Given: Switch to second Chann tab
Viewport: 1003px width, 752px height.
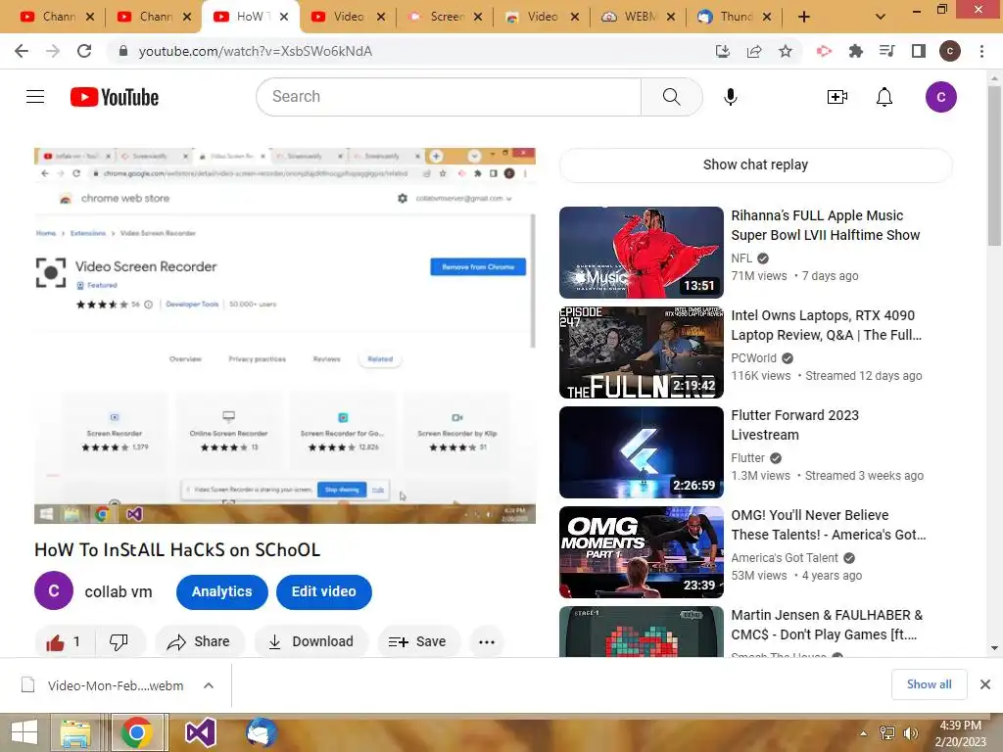Looking at the screenshot, I should point(156,17).
